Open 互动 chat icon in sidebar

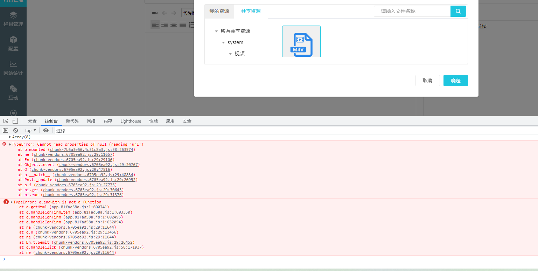click(13, 92)
